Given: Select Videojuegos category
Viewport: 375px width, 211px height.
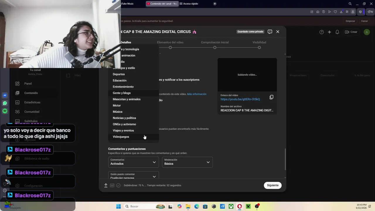Looking at the screenshot, I should (134, 137).
